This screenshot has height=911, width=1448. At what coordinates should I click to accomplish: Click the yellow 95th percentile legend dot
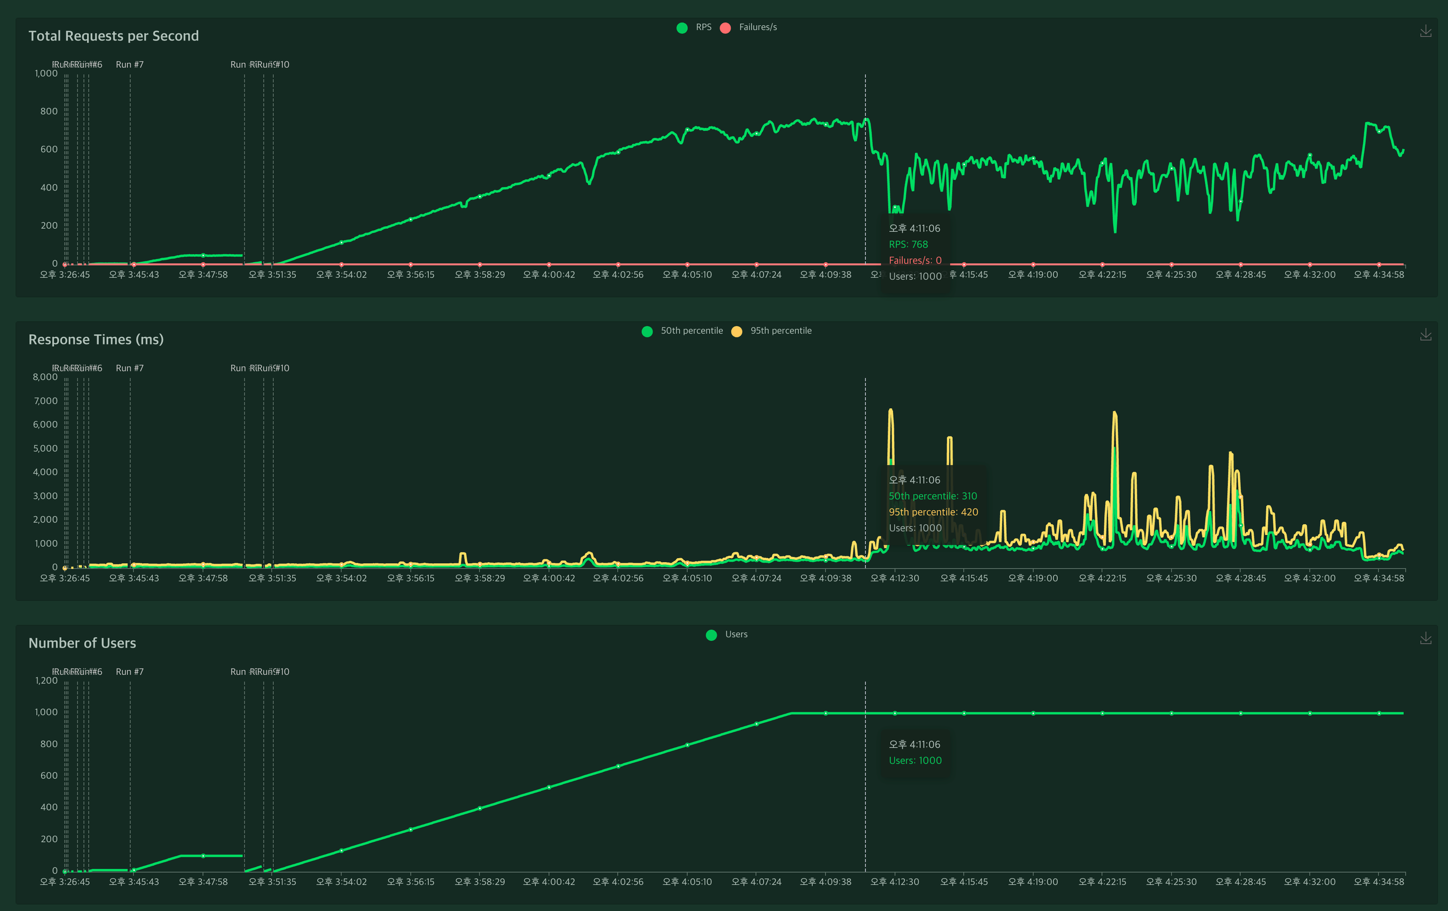coord(736,331)
